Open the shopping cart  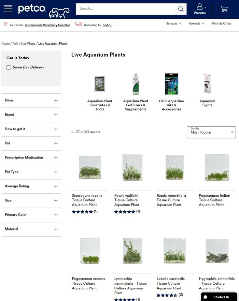224,9
